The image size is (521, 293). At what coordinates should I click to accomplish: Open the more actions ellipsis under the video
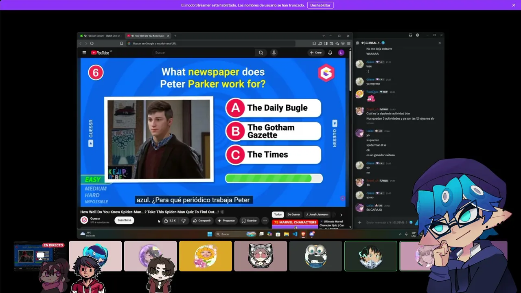coord(265,221)
